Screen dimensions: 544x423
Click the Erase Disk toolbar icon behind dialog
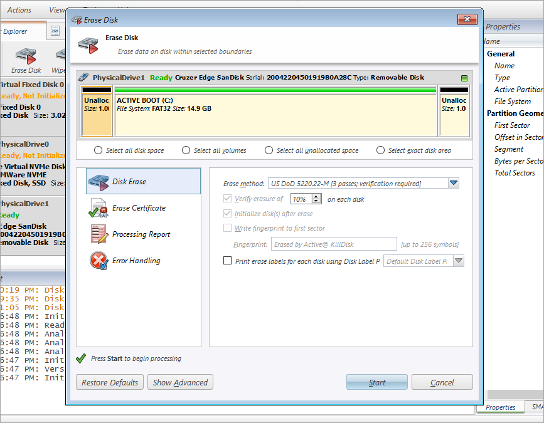(x=26, y=55)
